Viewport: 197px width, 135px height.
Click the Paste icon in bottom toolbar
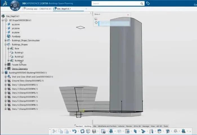(66, 131)
